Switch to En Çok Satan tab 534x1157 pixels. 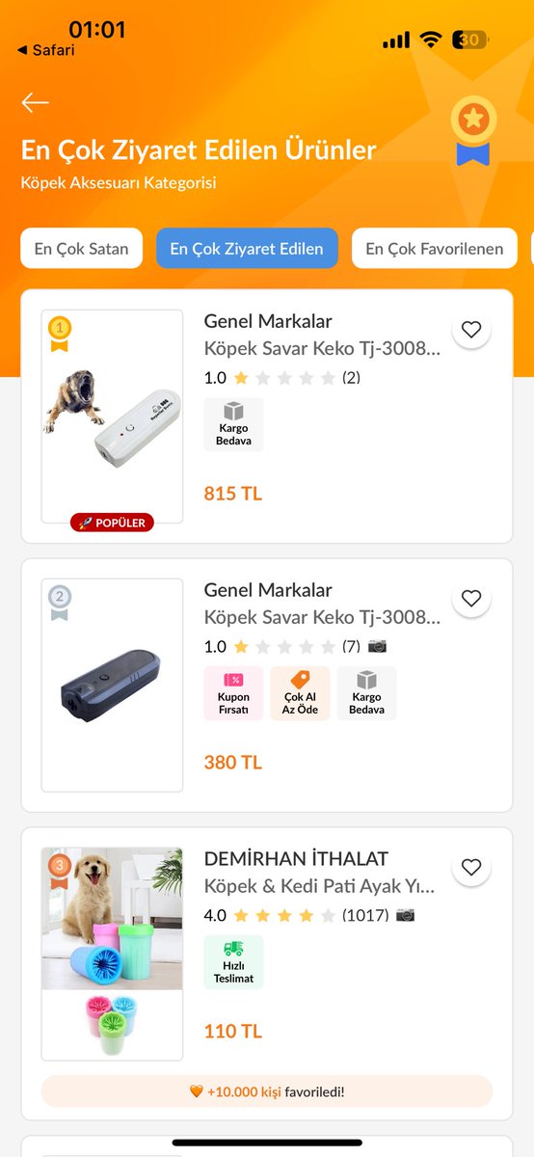pyautogui.click(x=82, y=248)
